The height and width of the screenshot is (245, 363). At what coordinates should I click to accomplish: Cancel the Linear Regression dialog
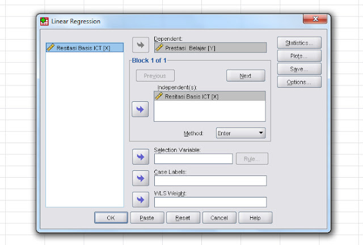point(220,218)
